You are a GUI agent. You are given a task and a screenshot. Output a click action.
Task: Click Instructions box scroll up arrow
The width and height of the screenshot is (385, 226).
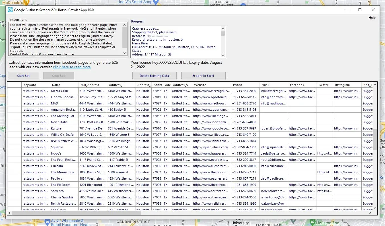click(x=124, y=25)
